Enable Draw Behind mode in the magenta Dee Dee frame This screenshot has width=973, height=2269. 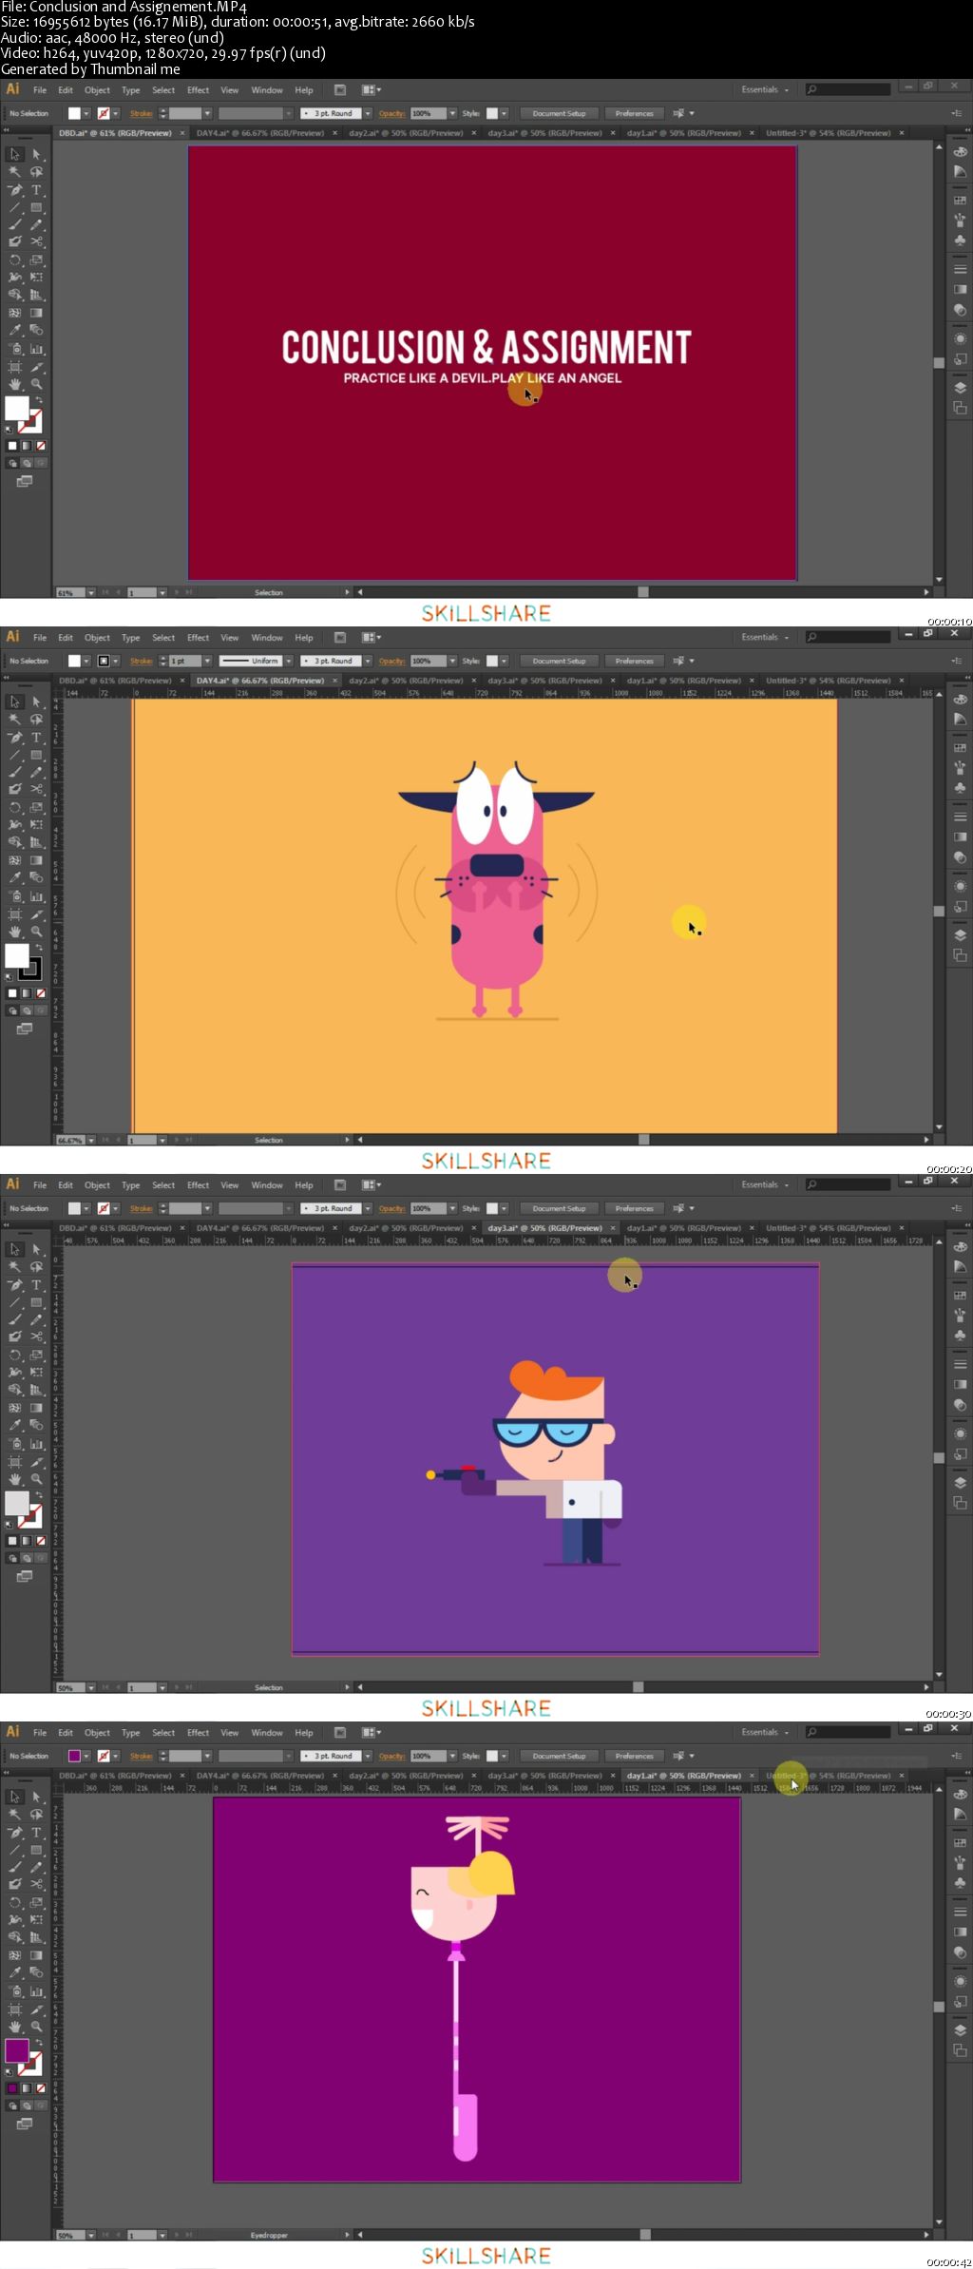27,2106
